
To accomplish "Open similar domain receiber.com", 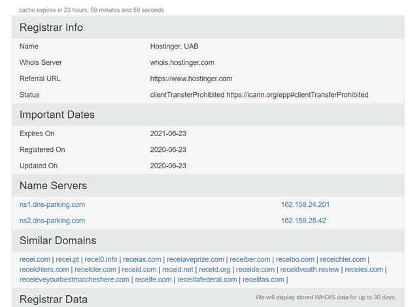I will tap(249, 259).
